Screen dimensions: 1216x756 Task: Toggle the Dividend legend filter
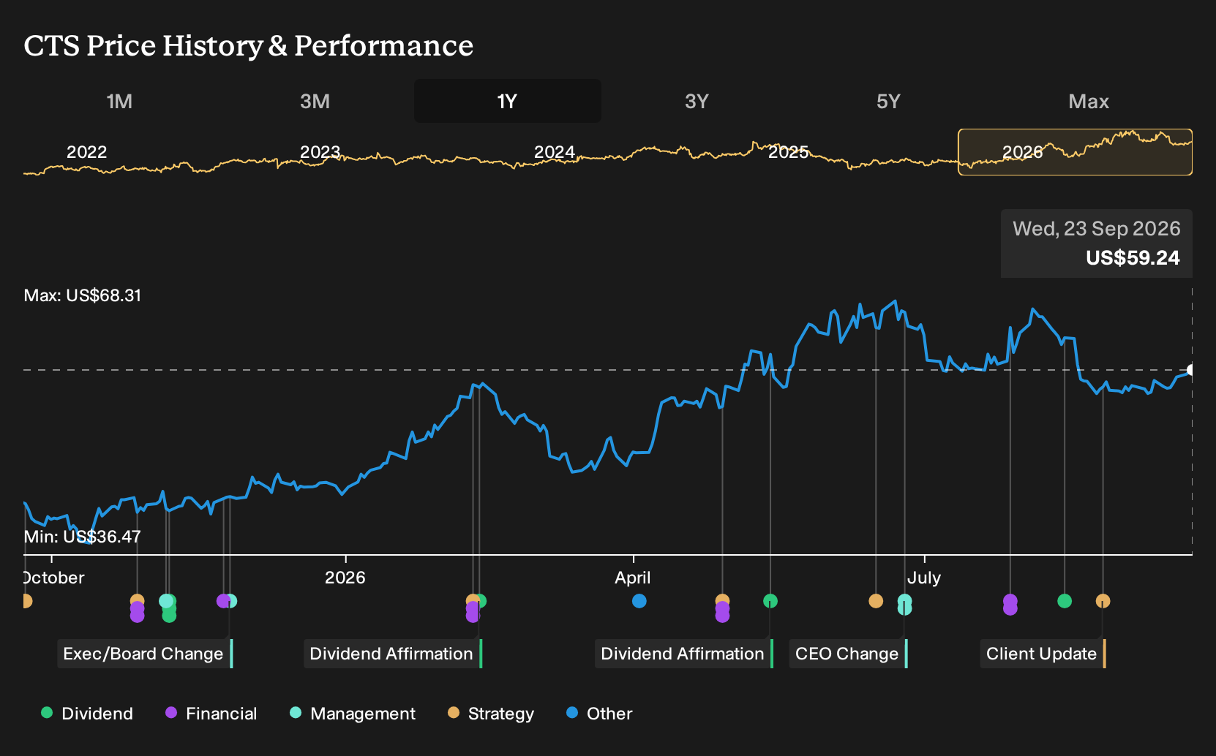(x=87, y=714)
